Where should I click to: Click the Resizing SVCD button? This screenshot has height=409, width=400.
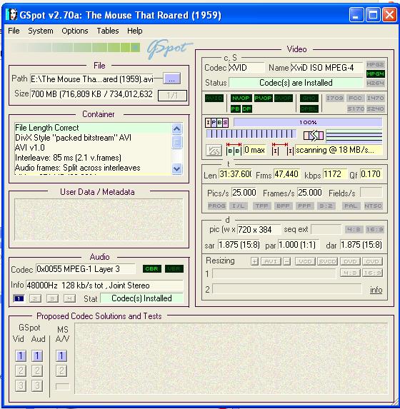(x=327, y=261)
